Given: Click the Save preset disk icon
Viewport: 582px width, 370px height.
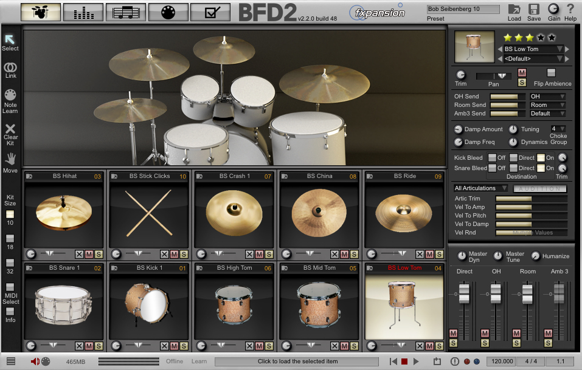Looking at the screenshot, I should click(x=534, y=9).
